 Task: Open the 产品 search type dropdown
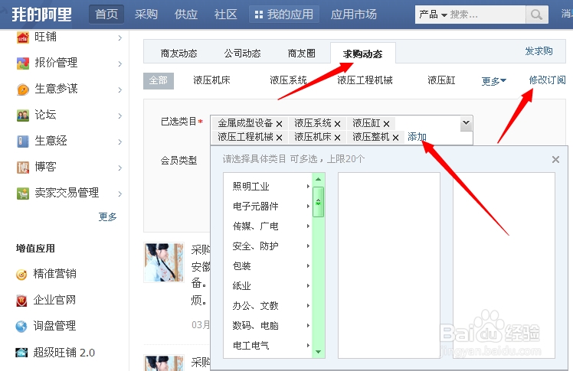click(433, 15)
